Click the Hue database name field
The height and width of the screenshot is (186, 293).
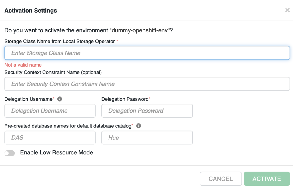click(147, 137)
